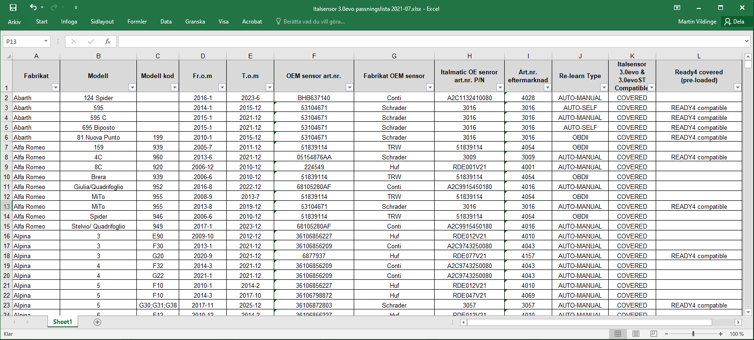
Task: Click cell 'Giulia/Quadrifoglio'
Action: (x=98, y=187)
